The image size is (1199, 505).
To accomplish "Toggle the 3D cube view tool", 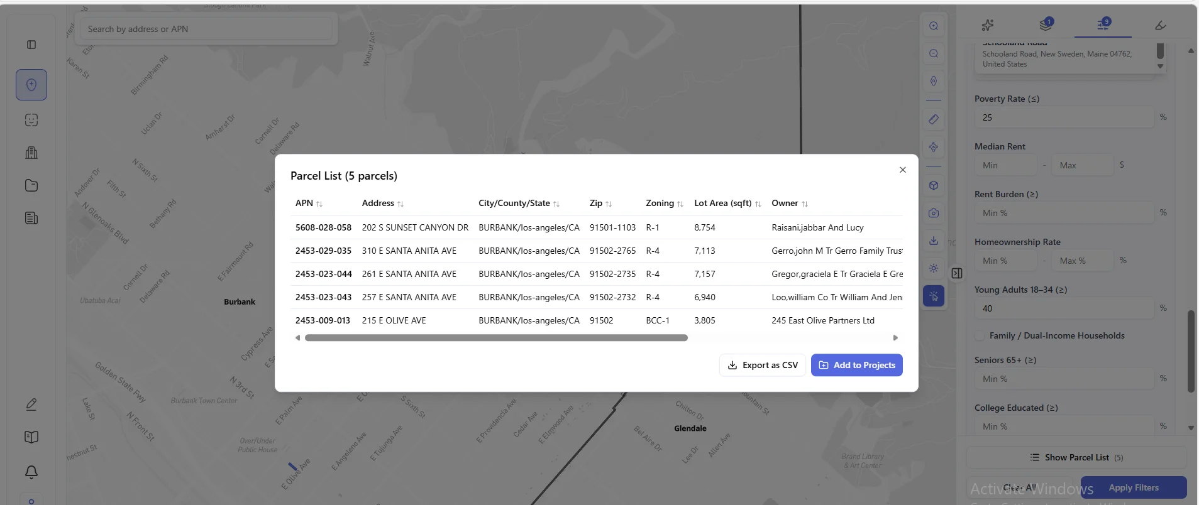I will coord(934,185).
